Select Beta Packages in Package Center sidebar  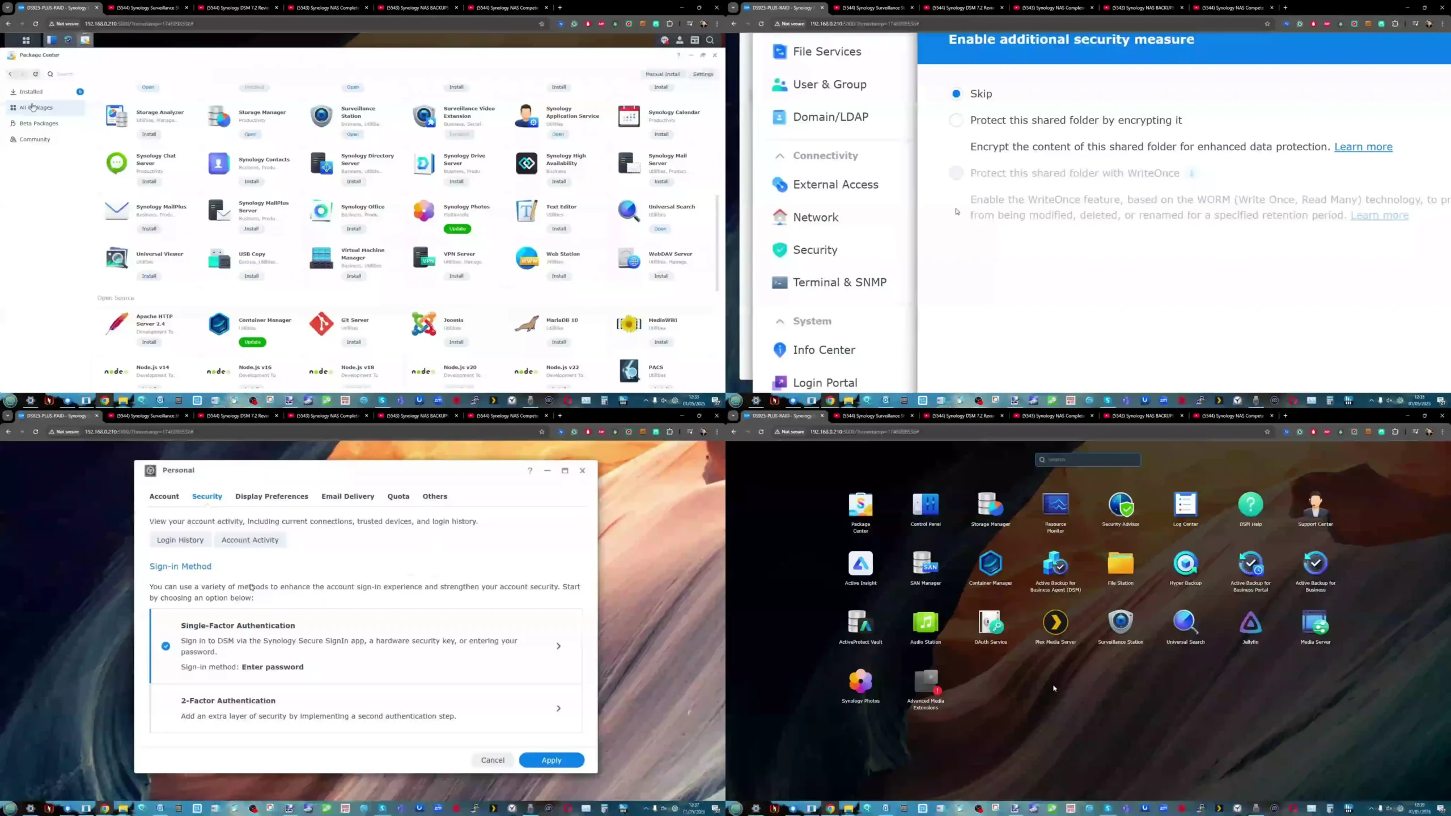46,124
